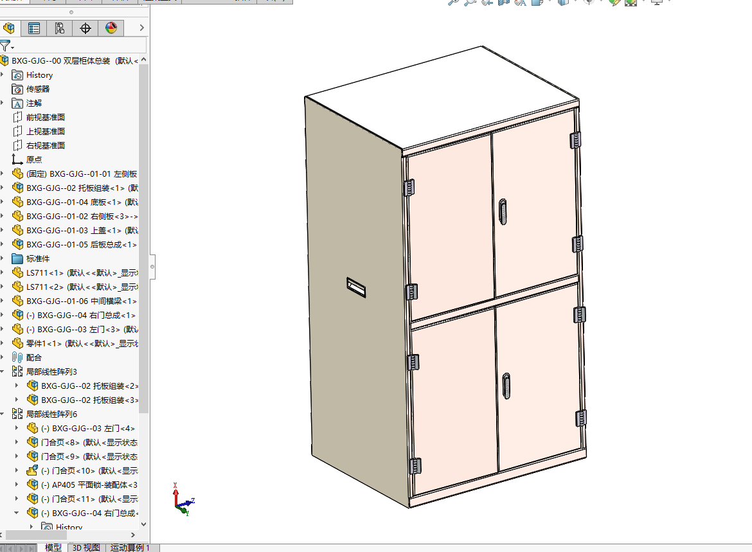The image size is (752, 552).
Task: Show more manager tabs with right chevron
Action: [x=141, y=28]
